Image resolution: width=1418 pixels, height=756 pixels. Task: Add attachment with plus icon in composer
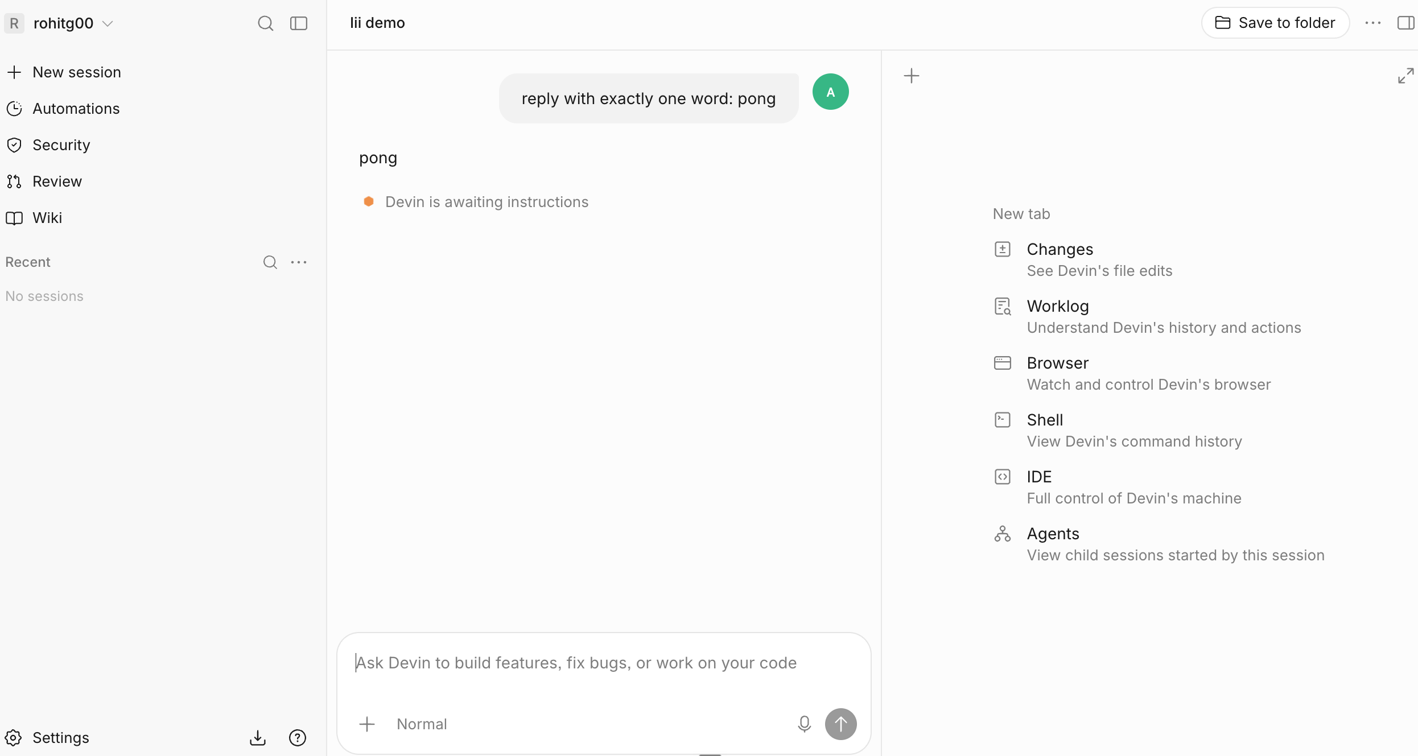367,724
